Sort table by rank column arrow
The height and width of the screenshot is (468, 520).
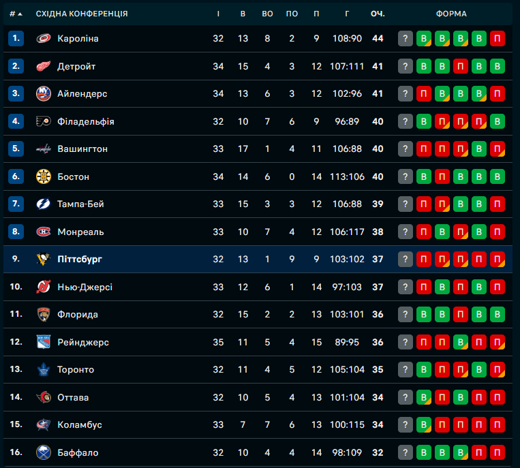point(19,14)
